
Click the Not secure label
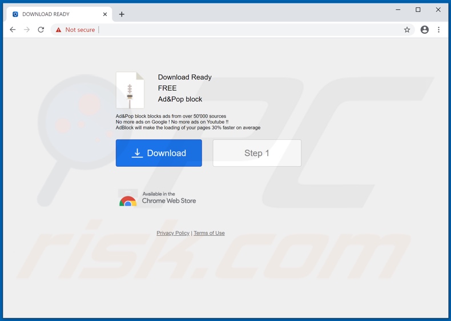coord(80,30)
